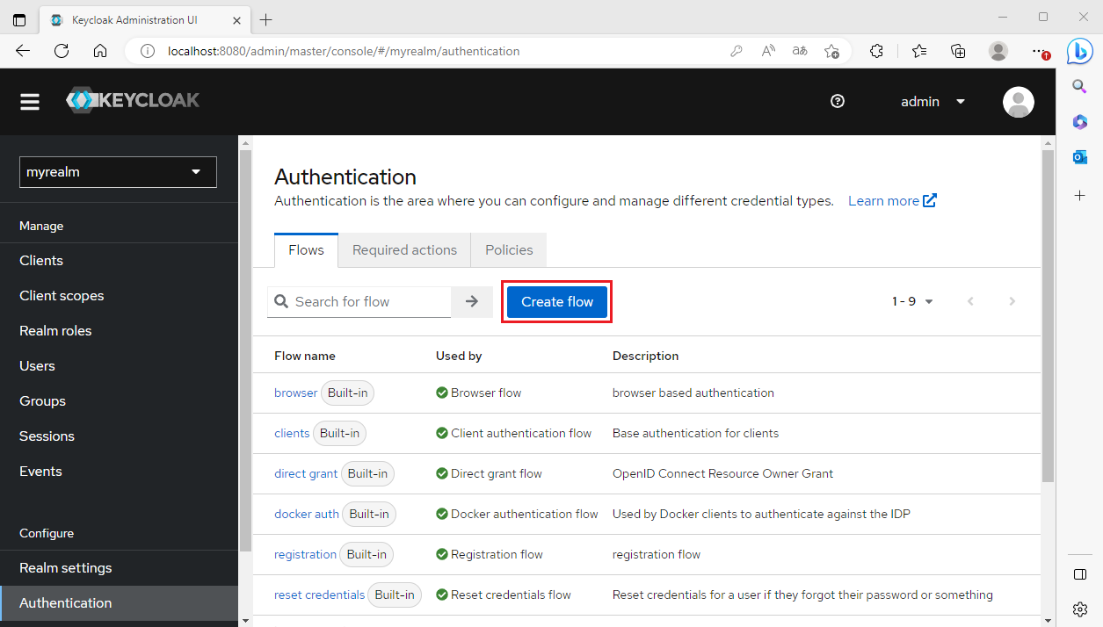Open the 1-9 pagination dropdown

point(912,301)
